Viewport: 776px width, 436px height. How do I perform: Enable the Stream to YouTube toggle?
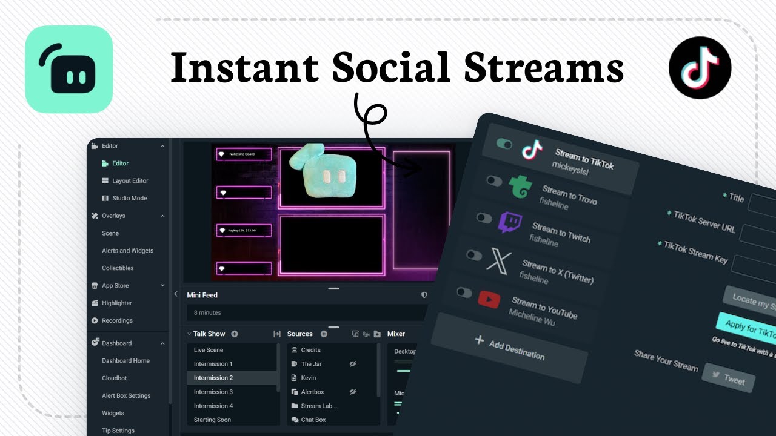[x=464, y=292]
